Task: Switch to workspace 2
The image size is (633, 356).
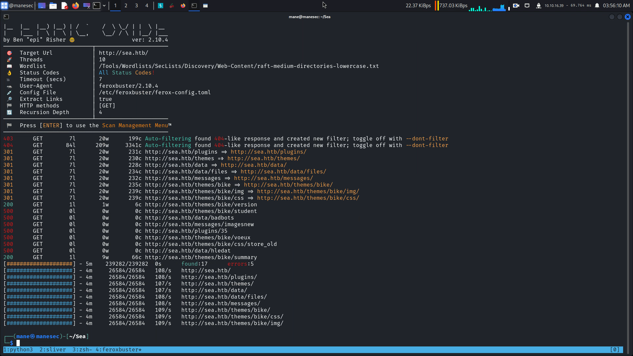Action: coord(126,6)
